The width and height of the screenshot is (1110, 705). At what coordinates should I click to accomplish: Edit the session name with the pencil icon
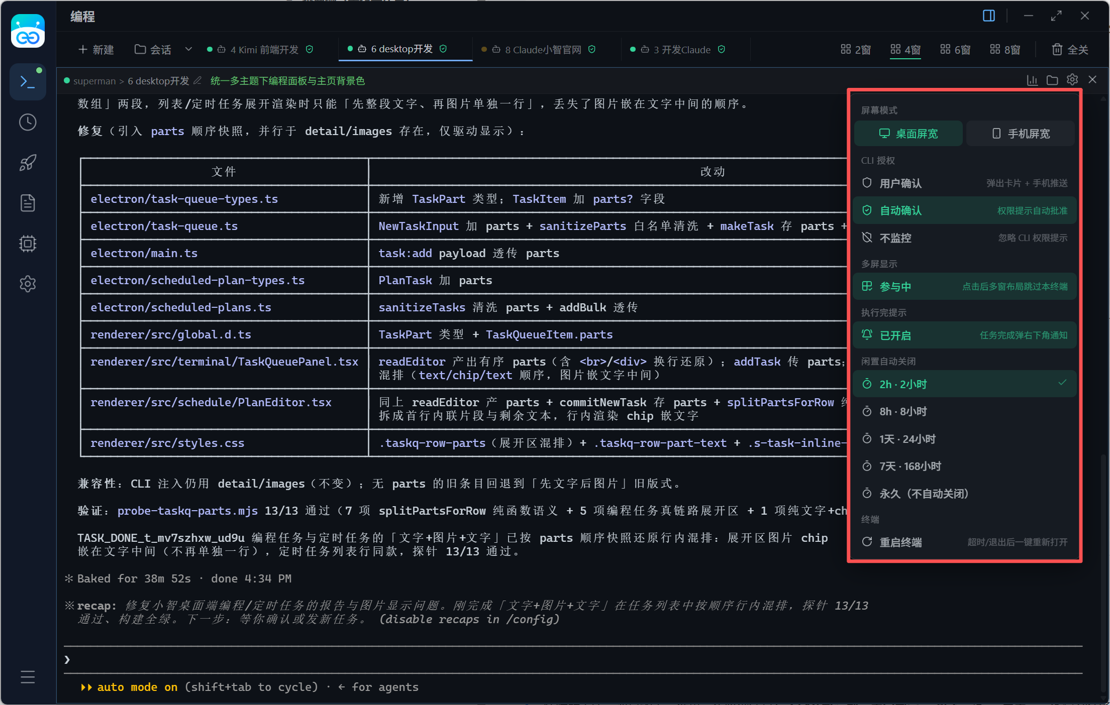[197, 80]
